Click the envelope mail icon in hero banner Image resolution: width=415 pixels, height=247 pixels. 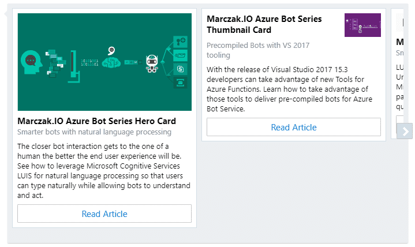(181, 55)
